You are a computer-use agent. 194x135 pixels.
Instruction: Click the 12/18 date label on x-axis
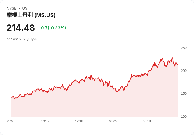79,121
